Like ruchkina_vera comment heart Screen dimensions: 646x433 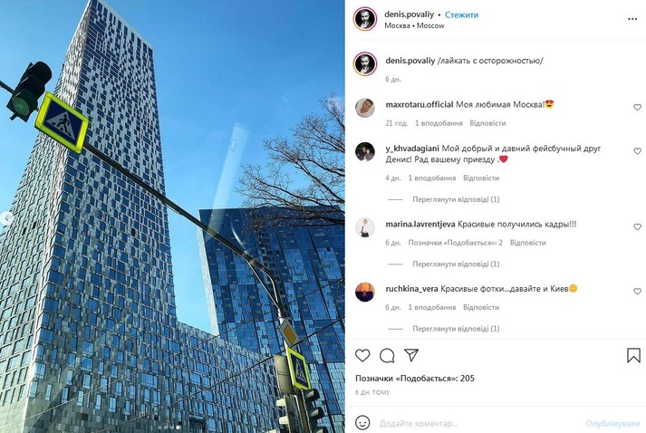(637, 292)
